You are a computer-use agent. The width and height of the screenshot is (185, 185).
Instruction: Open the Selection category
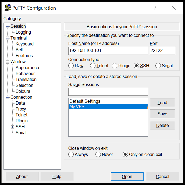pyautogui.click(x=24, y=85)
